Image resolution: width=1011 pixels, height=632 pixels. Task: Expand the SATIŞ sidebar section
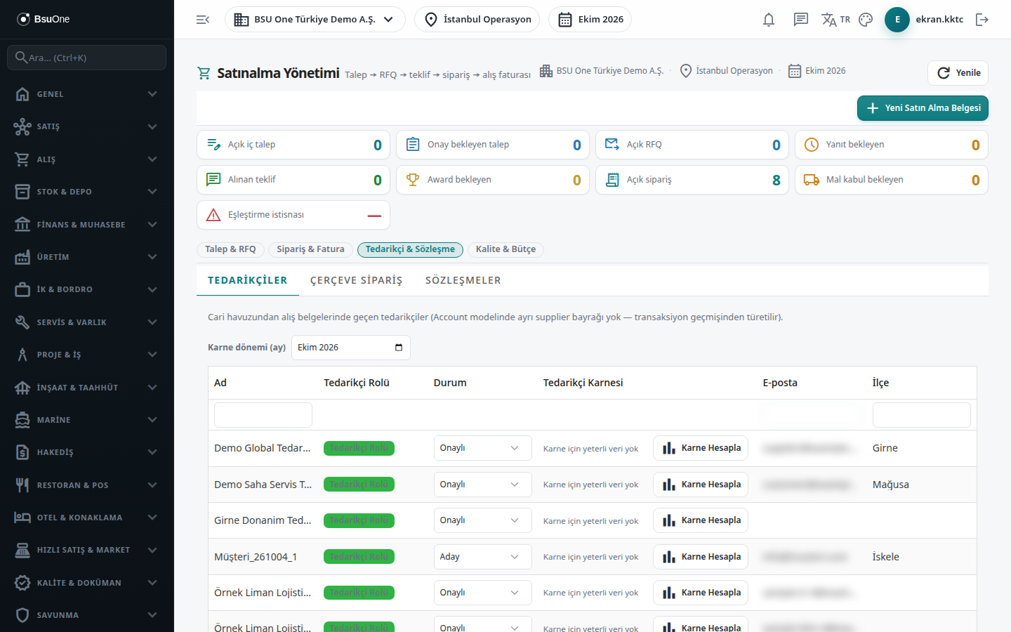click(x=87, y=126)
